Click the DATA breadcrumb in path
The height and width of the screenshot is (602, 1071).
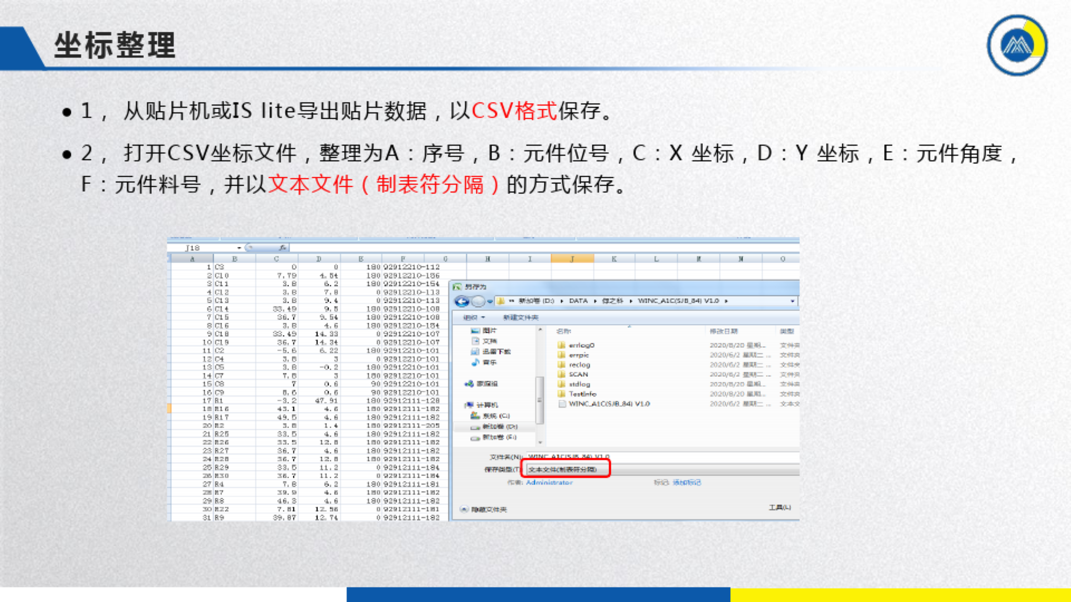tap(578, 301)
